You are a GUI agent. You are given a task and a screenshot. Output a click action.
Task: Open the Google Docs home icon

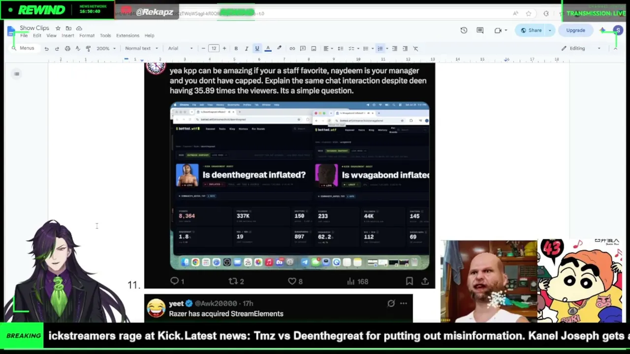pos(11,31)
